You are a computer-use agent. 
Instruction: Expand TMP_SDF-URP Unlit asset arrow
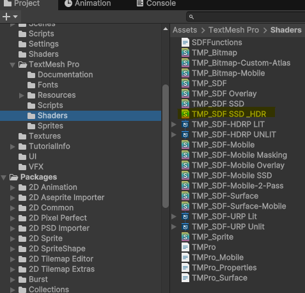(174, 226)
